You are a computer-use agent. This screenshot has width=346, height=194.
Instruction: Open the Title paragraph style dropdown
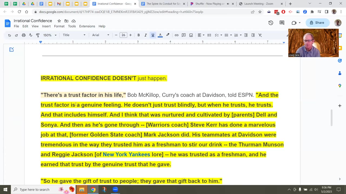coord(74,35)
